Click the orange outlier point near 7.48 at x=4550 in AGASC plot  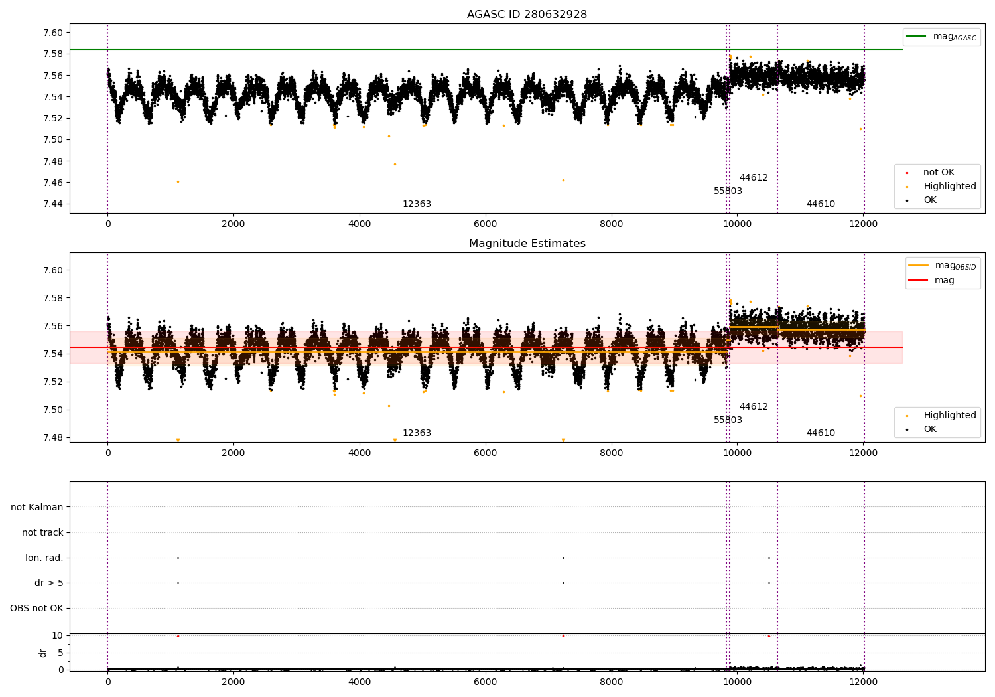[395, 164]
